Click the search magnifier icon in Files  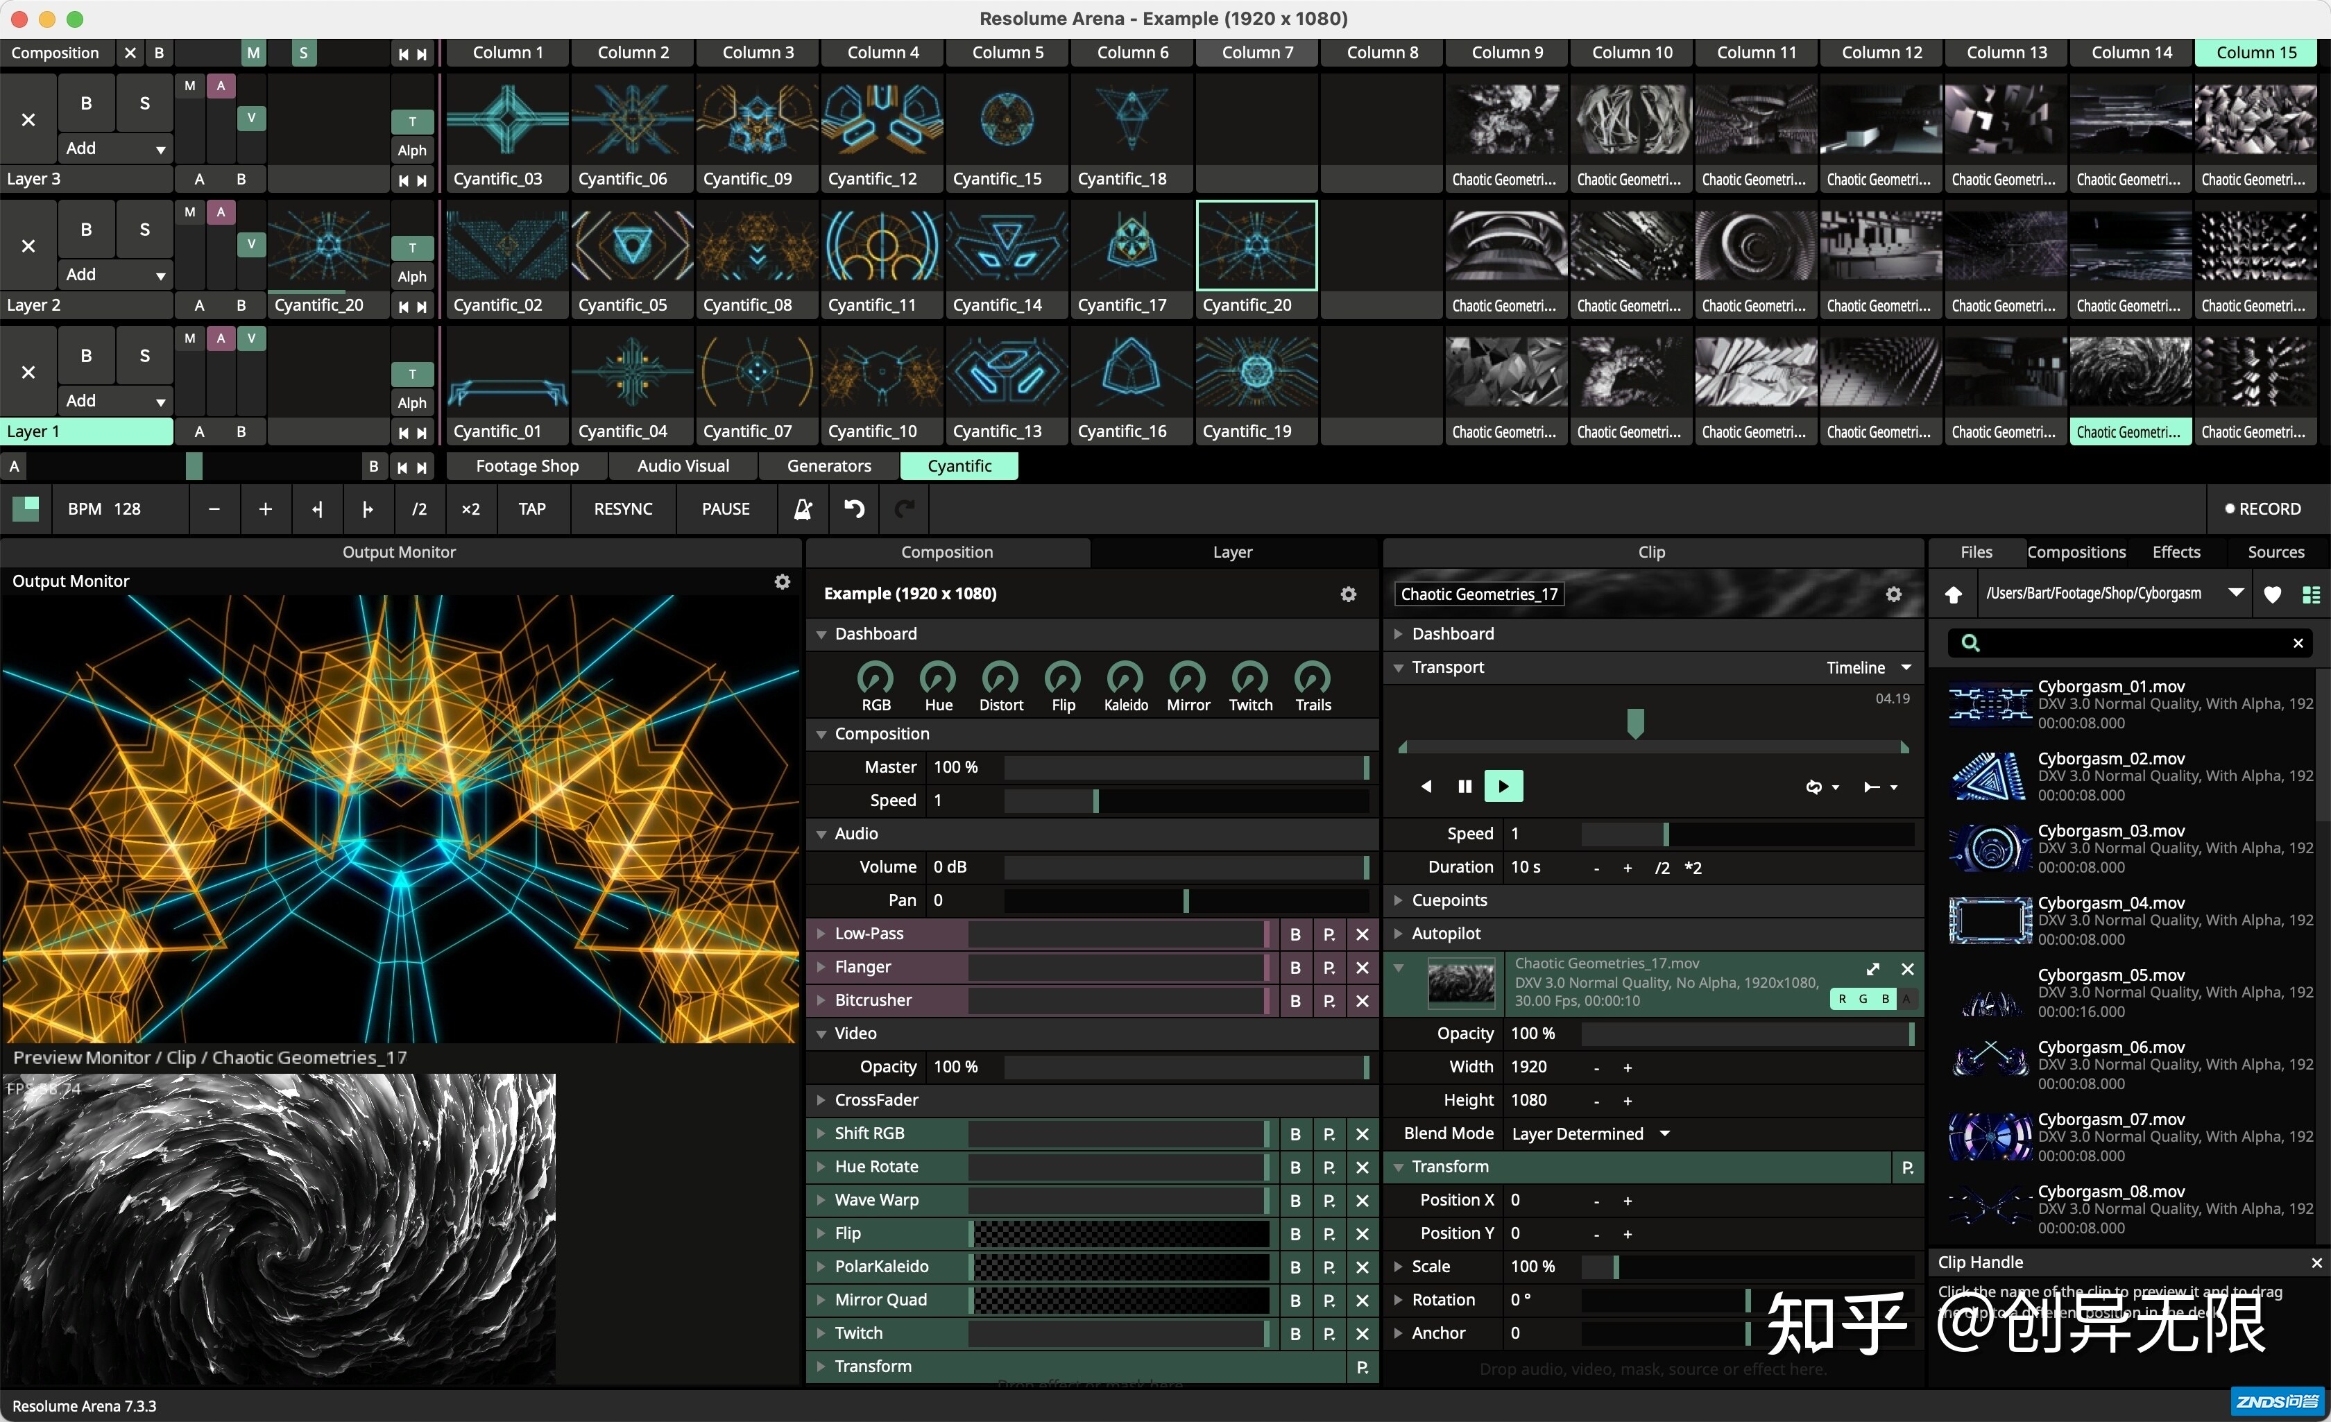1970,643
